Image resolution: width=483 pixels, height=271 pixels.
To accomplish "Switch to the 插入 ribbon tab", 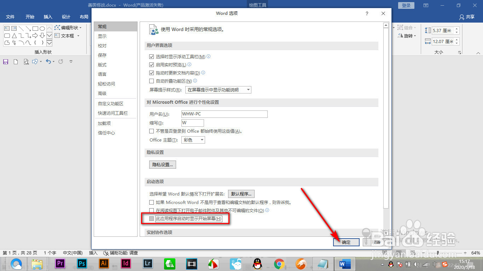I will coord(48,17).
